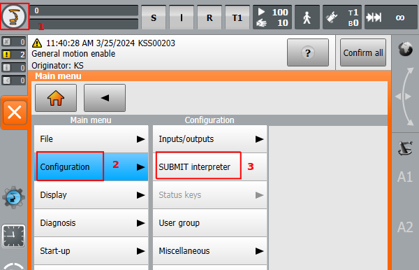Open the walking-figure program run mode icon

pos(307,17)
